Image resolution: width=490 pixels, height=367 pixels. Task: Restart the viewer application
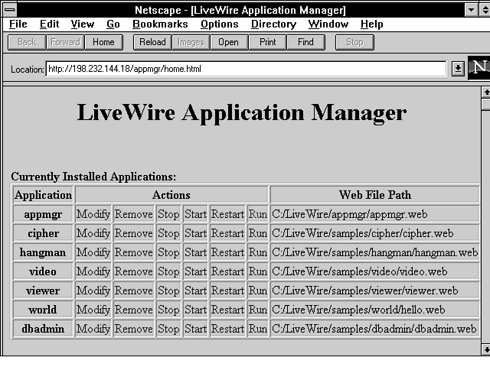(x=227, y=291)
